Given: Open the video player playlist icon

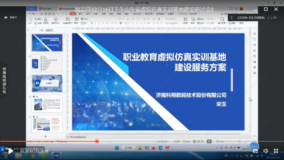Looking at the screenshot, I should (255, 151).
